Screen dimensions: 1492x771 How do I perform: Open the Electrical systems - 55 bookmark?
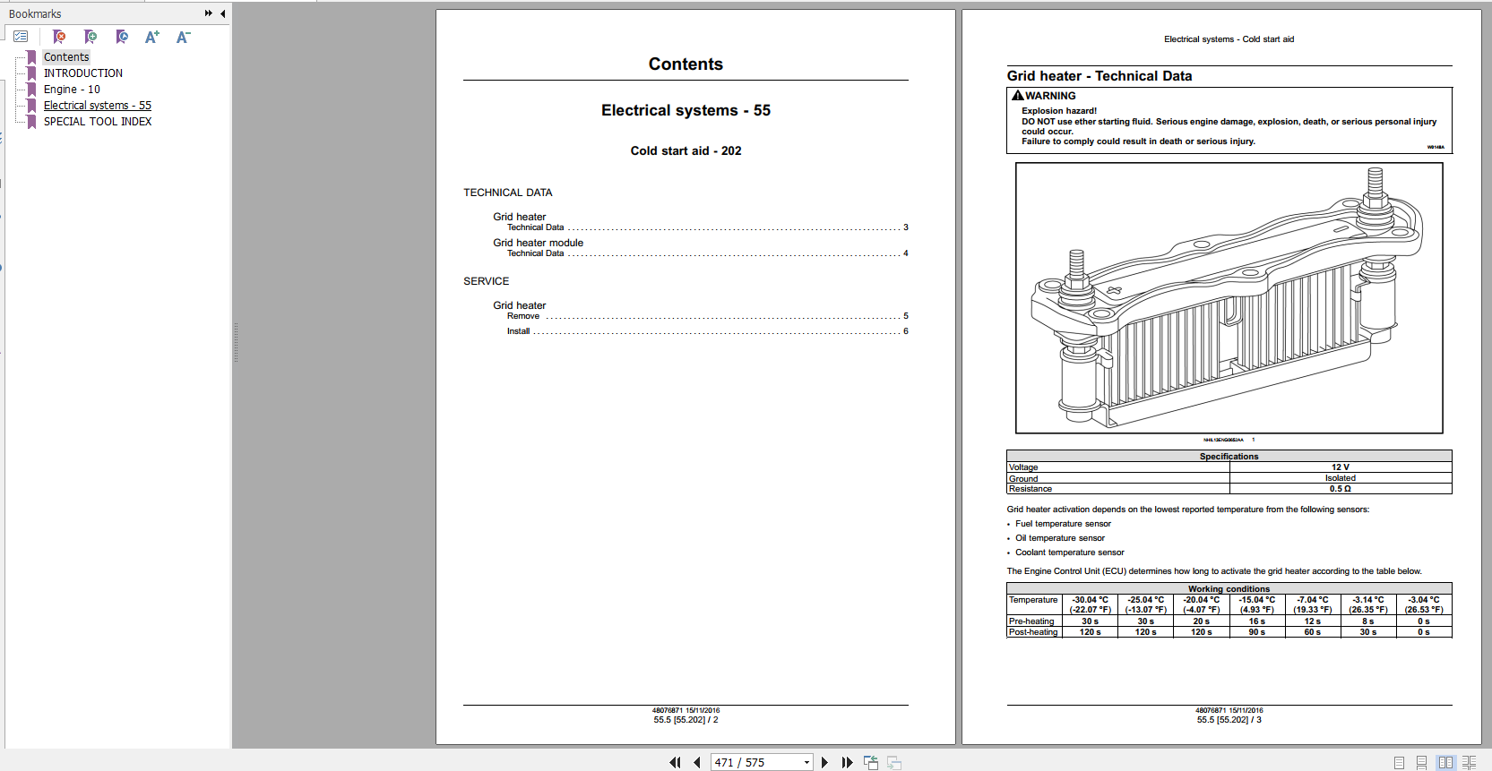pos(98,106)
